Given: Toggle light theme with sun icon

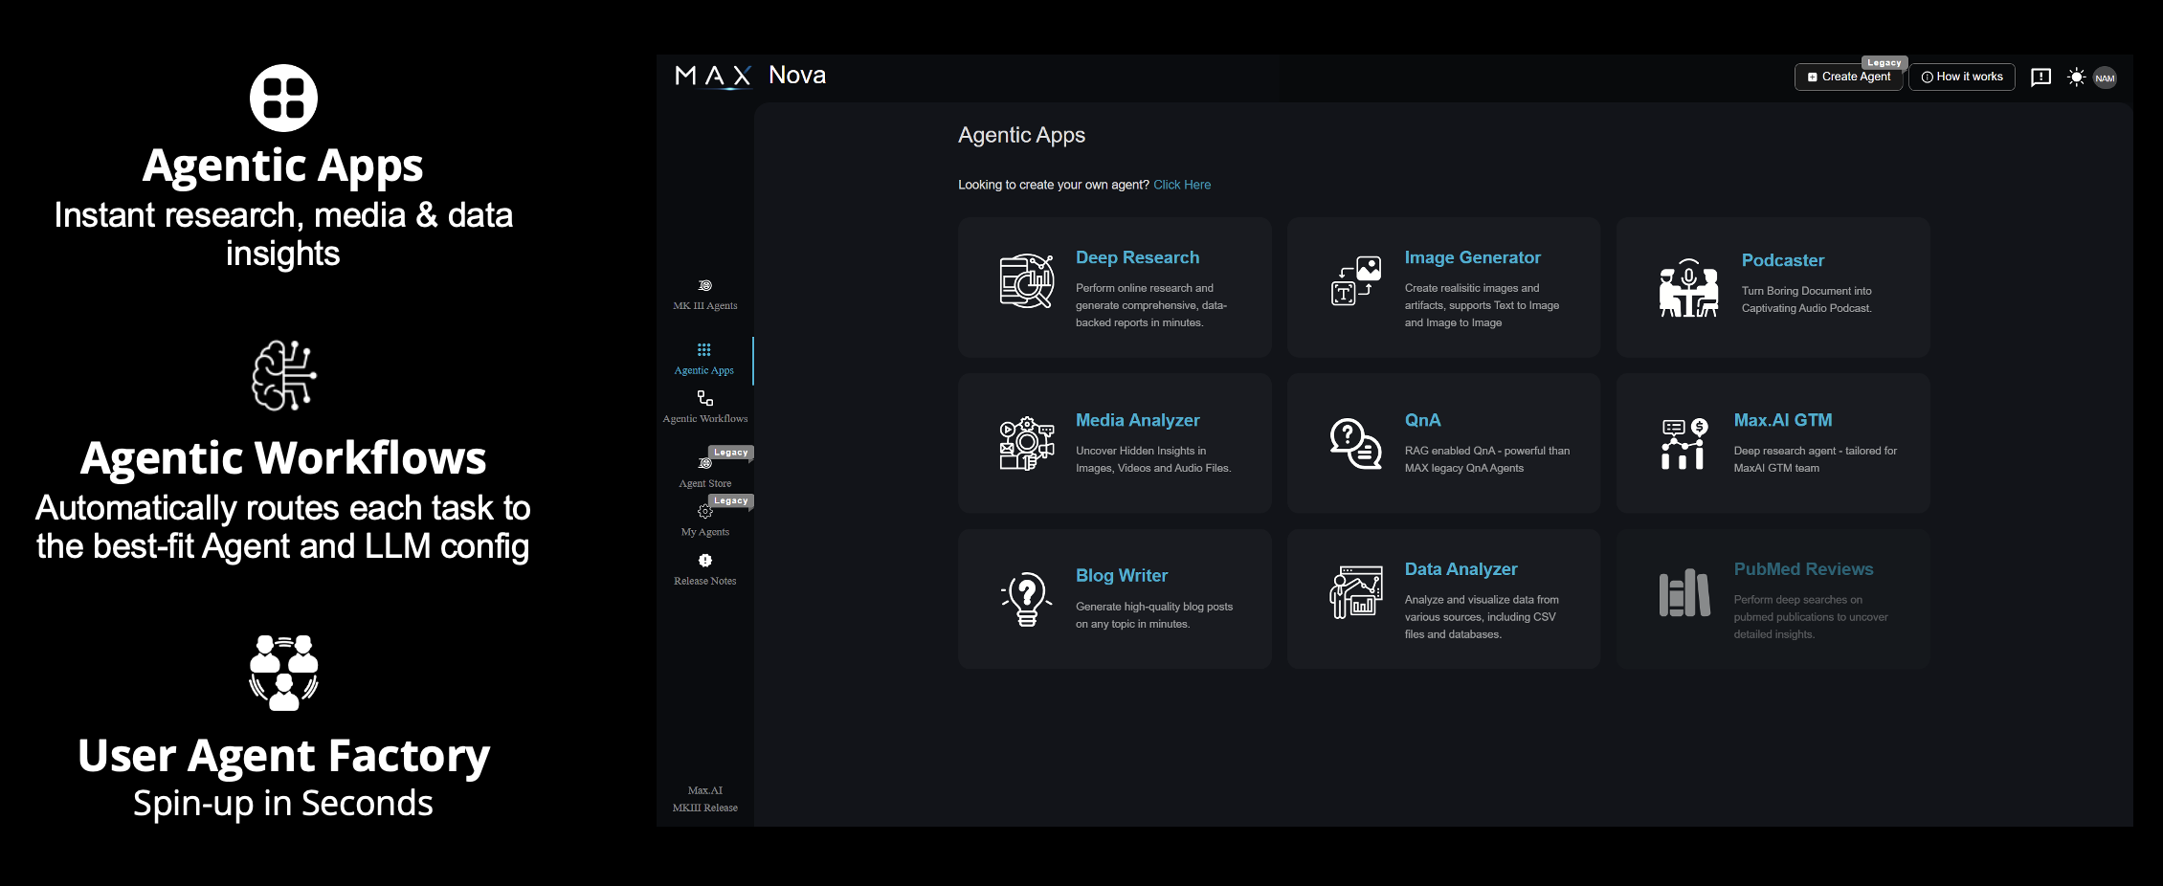Looking at the screenshot, I should [2075, 78].
